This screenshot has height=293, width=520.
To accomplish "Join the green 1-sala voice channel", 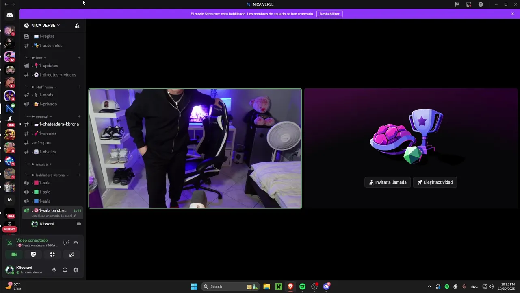I will 53,192.
